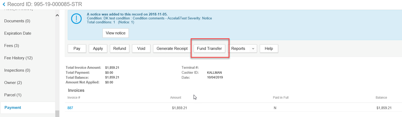The height and width of the screenshot is (117, 402).
Task: Open the Parcel (1) section
Action: pos(13,95)
